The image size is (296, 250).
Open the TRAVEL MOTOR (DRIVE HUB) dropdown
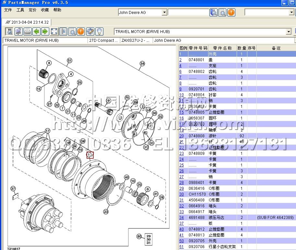coord(289,32)
